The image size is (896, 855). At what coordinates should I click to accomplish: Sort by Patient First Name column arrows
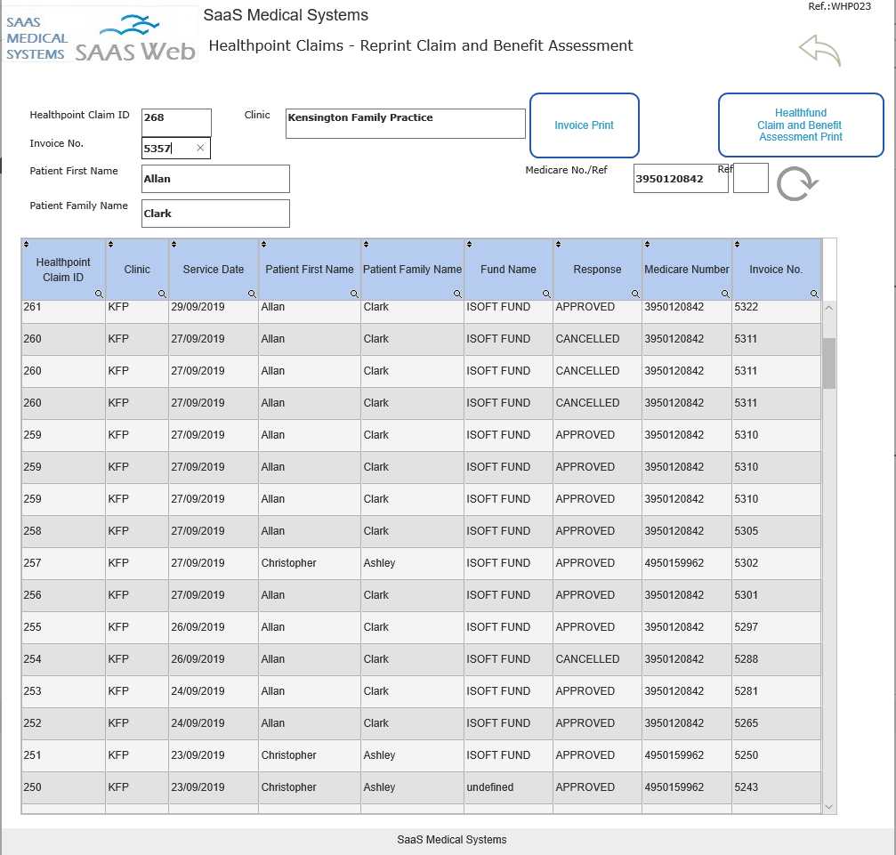click(264, 244)
